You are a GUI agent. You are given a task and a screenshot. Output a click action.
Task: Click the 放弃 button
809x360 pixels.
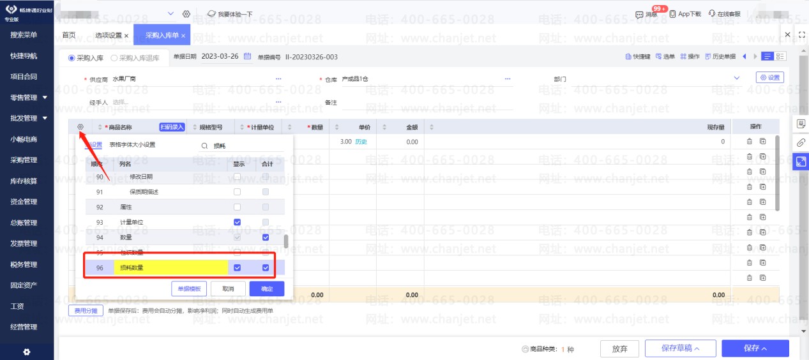click(x=620, y=349)
